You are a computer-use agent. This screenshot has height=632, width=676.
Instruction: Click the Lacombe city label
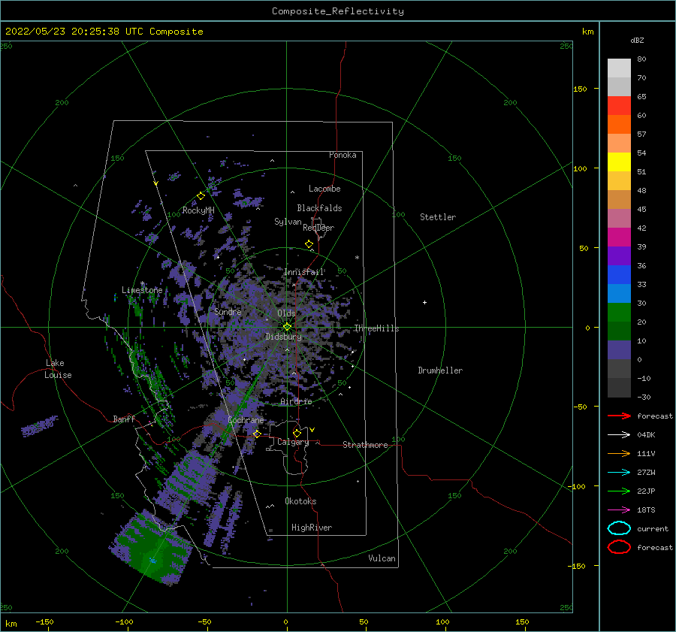(324, 189)
